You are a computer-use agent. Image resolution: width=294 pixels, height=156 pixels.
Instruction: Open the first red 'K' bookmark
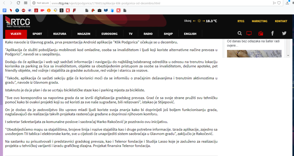click(68, 11)
